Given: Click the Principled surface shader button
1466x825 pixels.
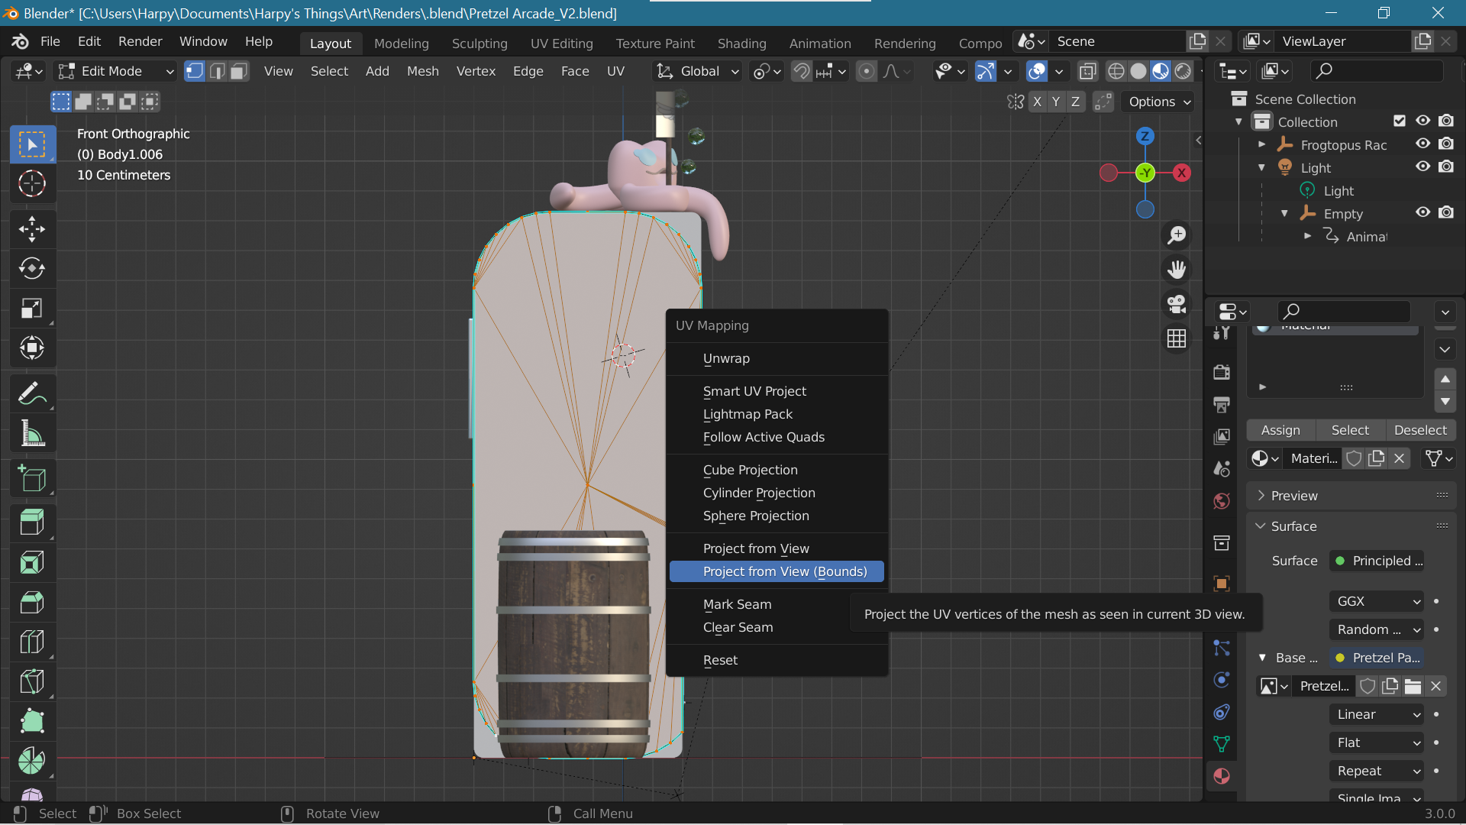Looking at the screenshot, I should [1377, 561].
